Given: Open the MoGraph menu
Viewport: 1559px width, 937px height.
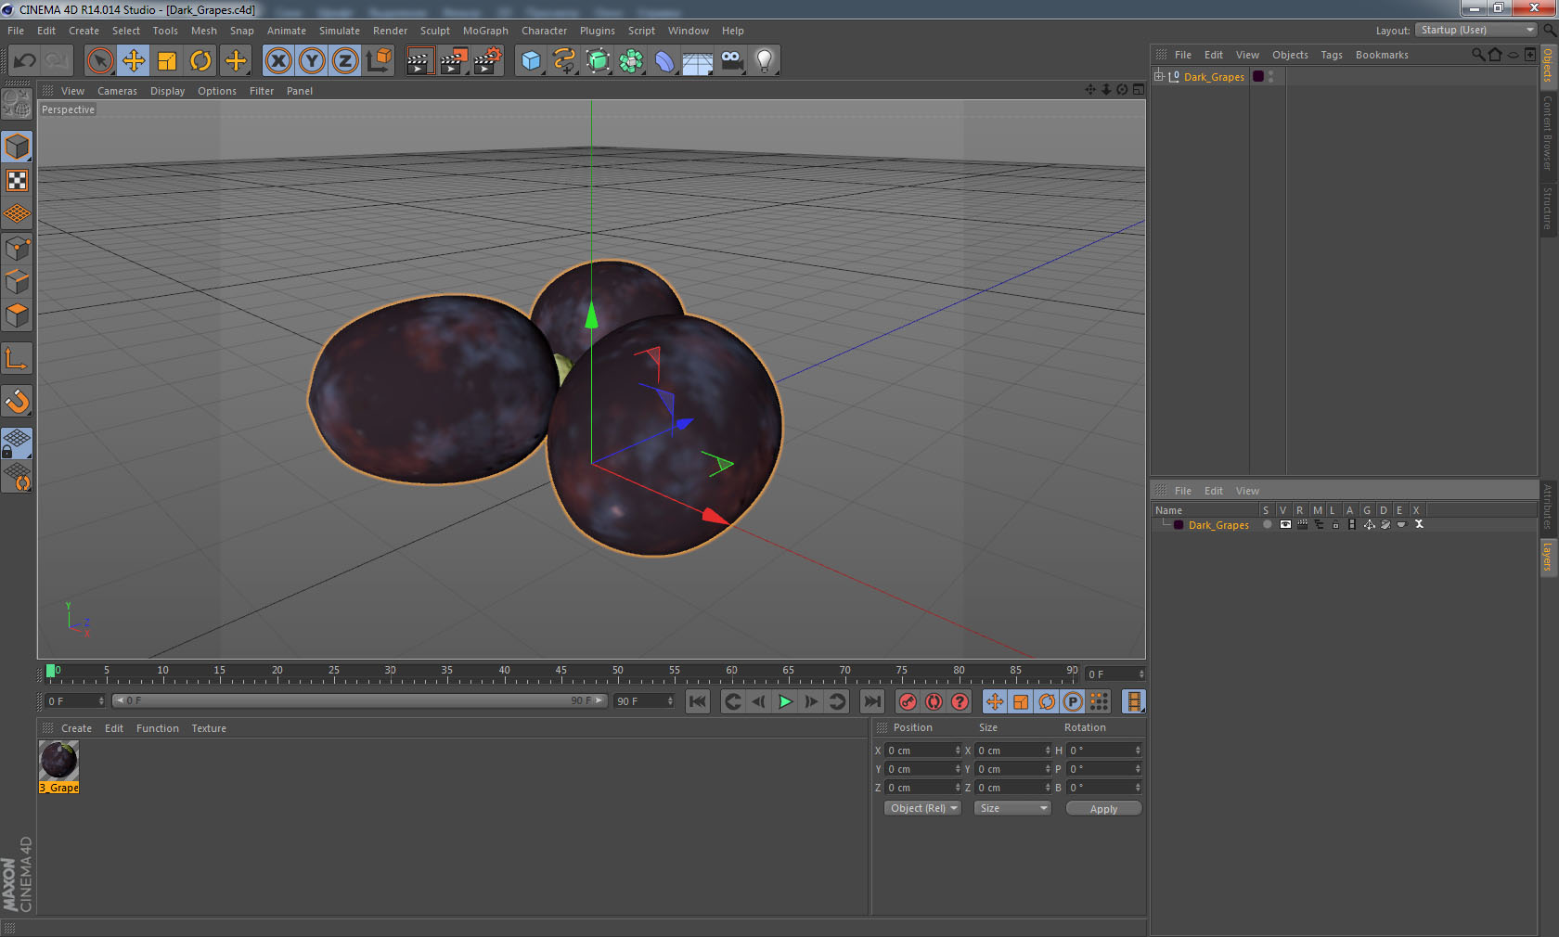Looking at the screenshot, I should (x=485, y=31).
